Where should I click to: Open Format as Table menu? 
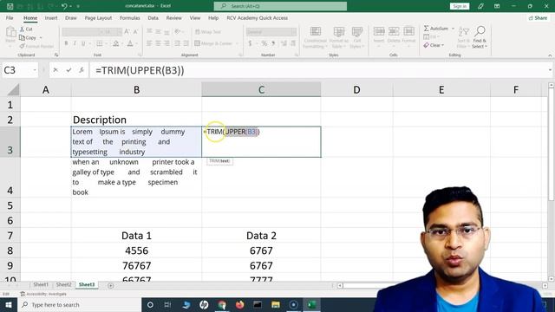pyautogui.click(x=339, y=37)
